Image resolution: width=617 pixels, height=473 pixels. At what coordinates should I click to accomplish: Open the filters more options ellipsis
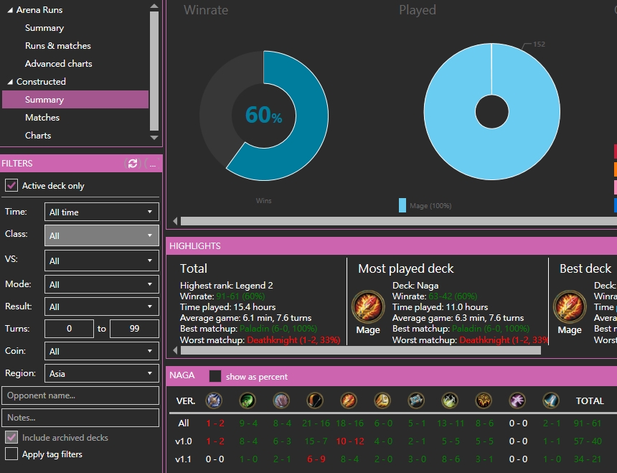click(x=153, y=164)
